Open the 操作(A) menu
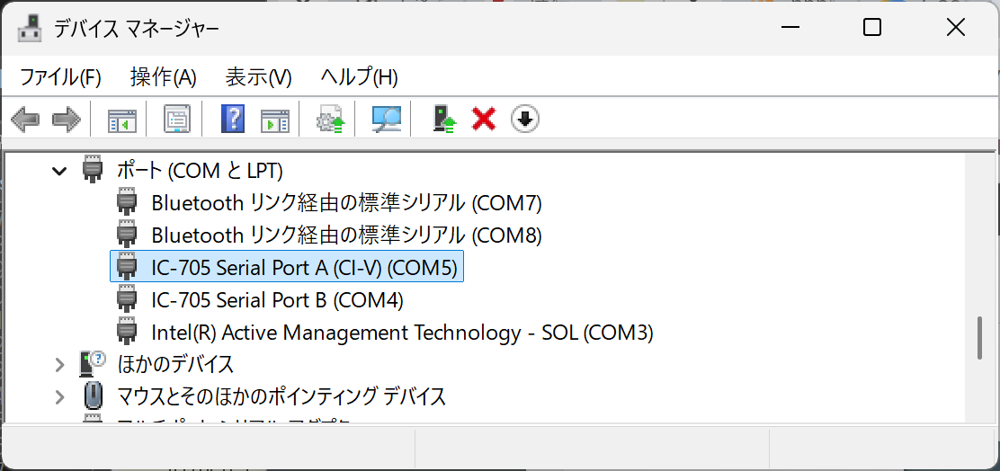The height and width of the screenshot is (471, 1000). (164, 77)
